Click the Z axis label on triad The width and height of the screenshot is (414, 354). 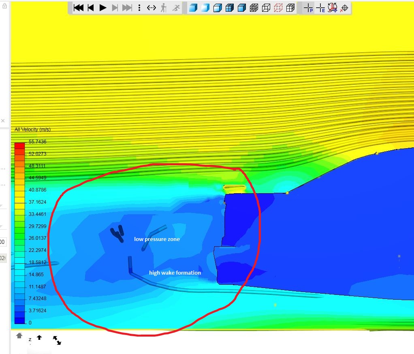tap(30, 339)
